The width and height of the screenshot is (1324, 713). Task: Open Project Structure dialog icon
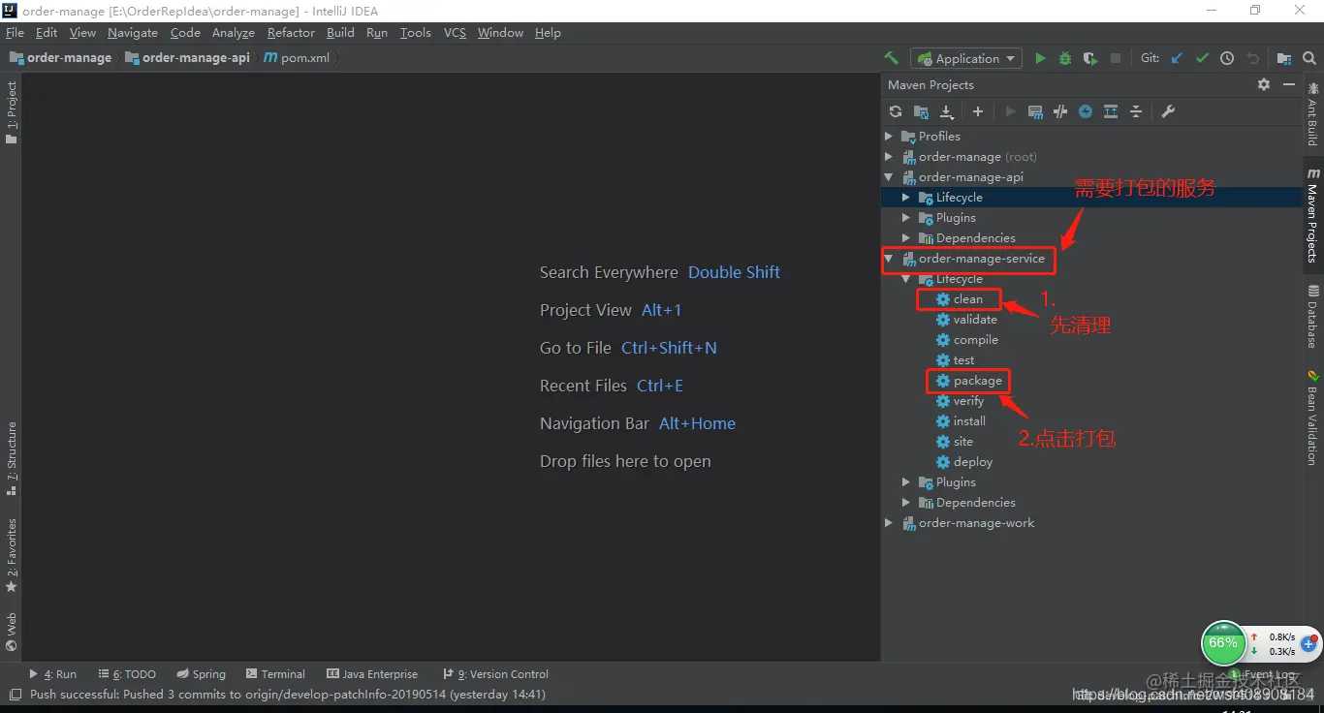[x=1284, y=58]
